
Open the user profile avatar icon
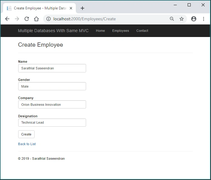(194, 19)
